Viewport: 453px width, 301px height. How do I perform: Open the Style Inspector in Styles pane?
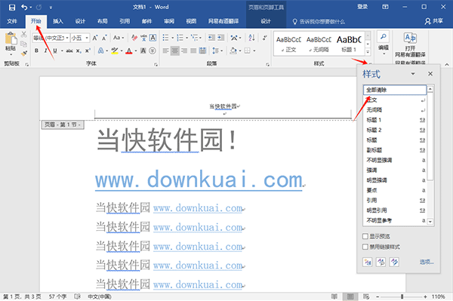point(381,262)
